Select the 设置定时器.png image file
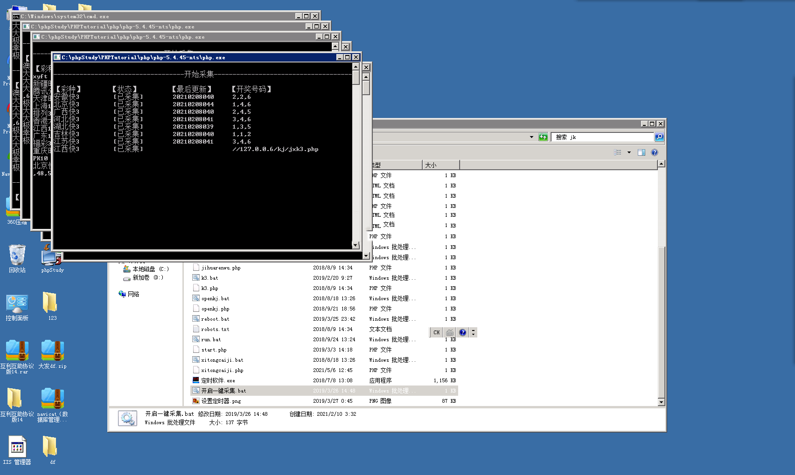The image size is (795, 475). point(221,401)
